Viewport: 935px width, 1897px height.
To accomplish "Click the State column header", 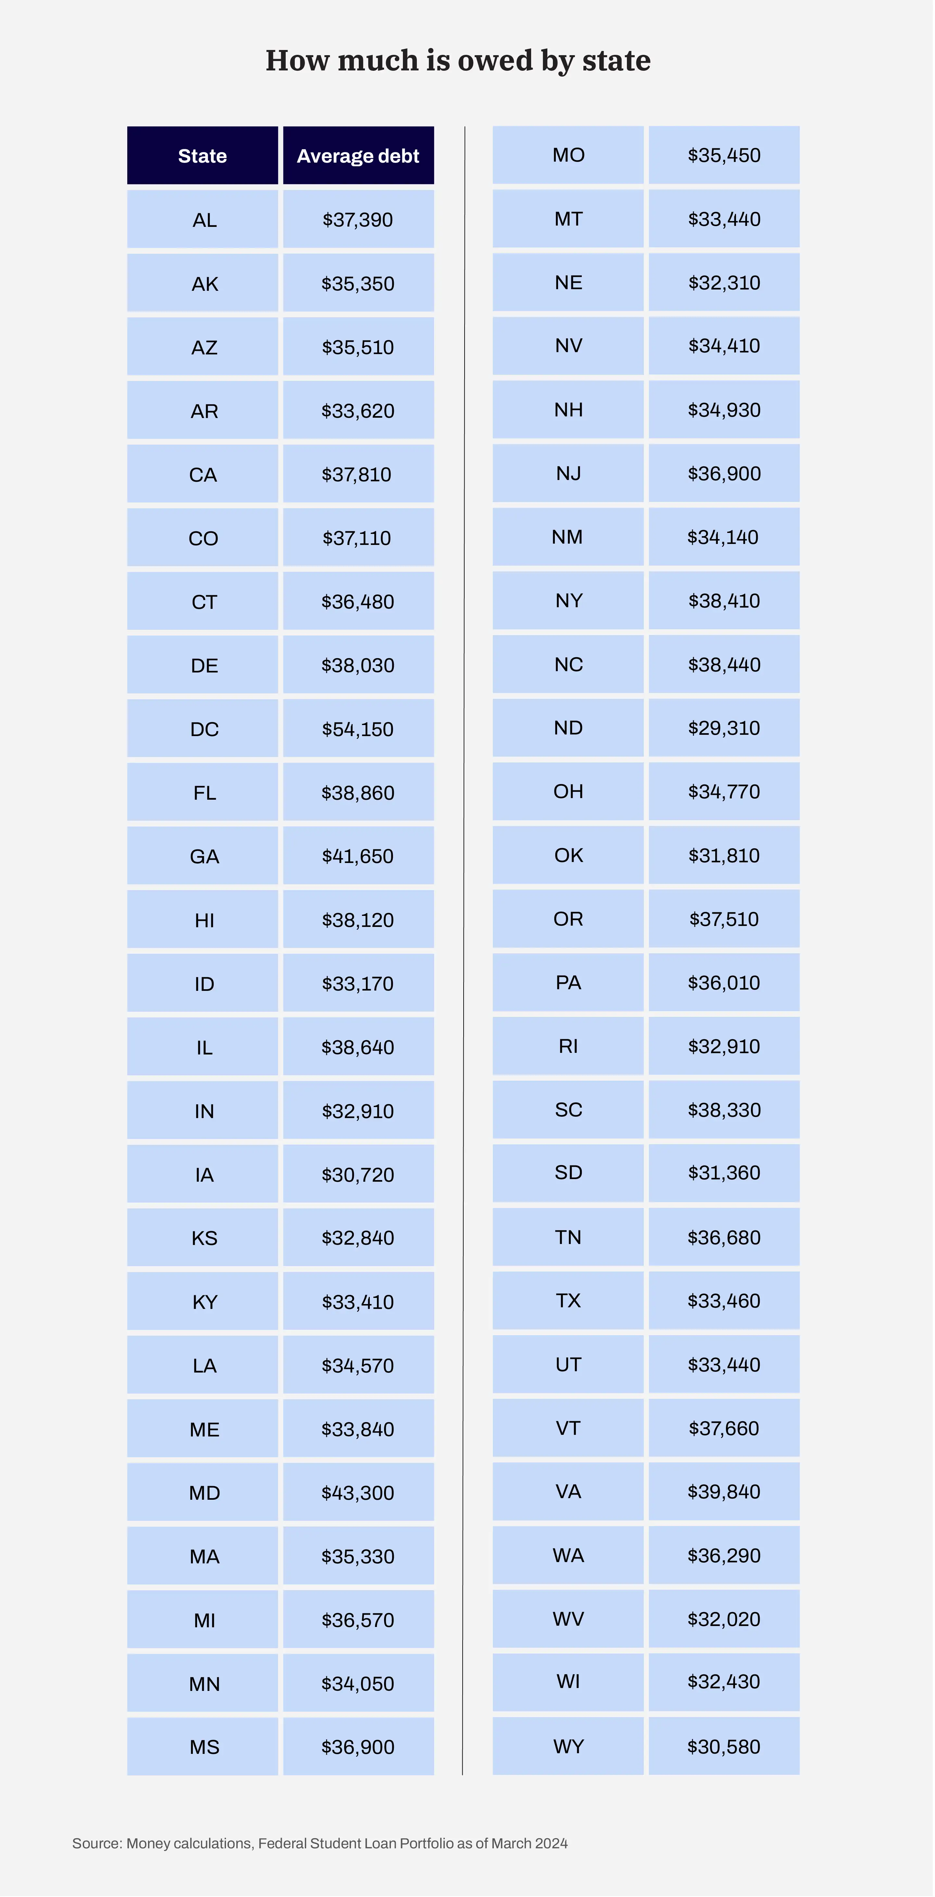I will 203,156.
